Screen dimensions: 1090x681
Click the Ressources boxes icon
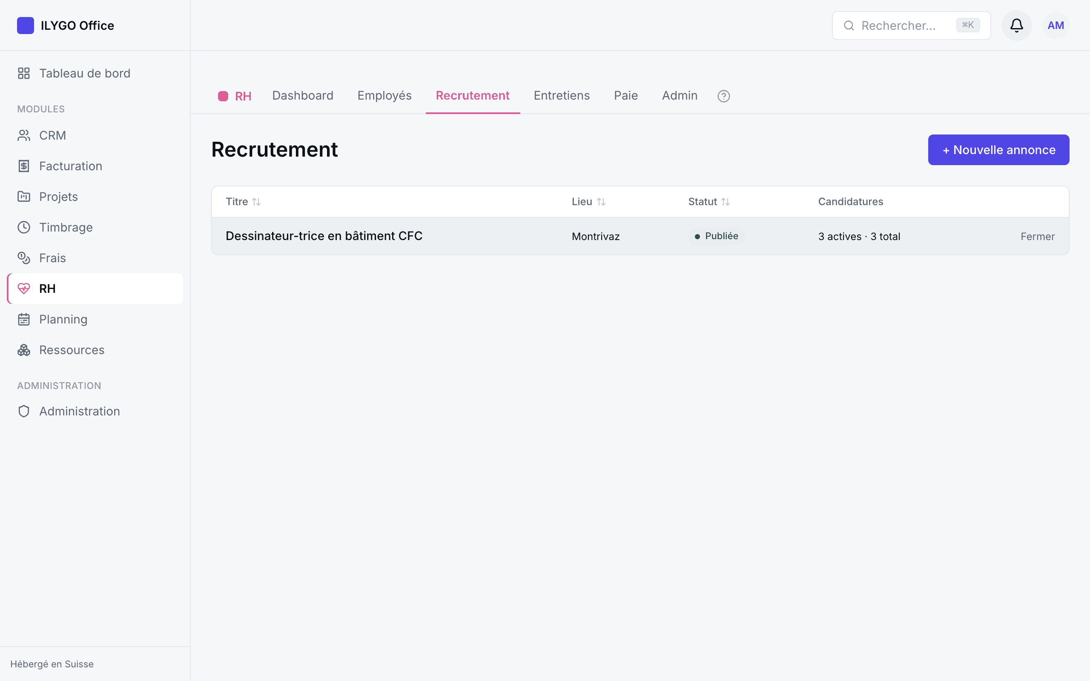tap(24, 350)
